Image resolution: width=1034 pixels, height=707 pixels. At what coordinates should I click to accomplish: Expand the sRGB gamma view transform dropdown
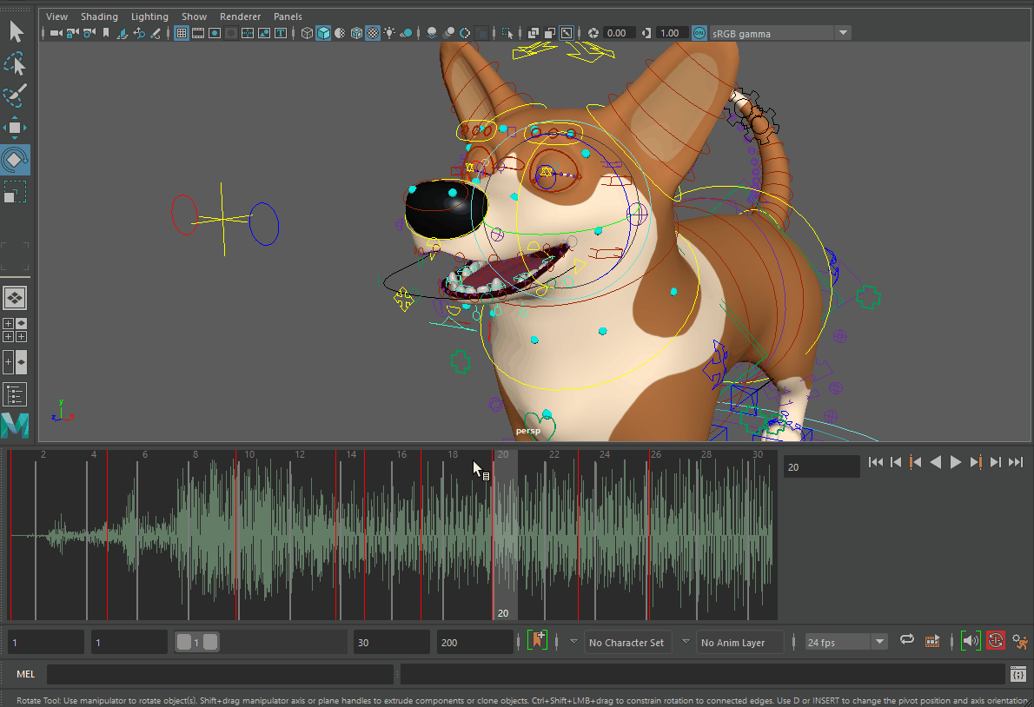pyautogui.click(x=843, y=33)
